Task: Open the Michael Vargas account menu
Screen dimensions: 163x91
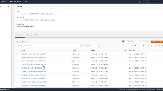Action: [x=147, y=2]
